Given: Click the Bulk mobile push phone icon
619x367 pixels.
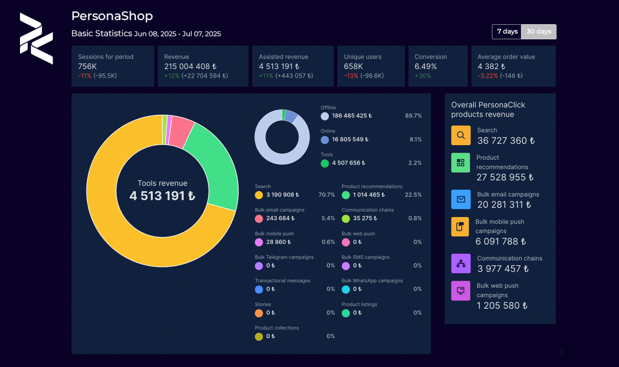Looking at the screenshot, I should pos(461,227).
